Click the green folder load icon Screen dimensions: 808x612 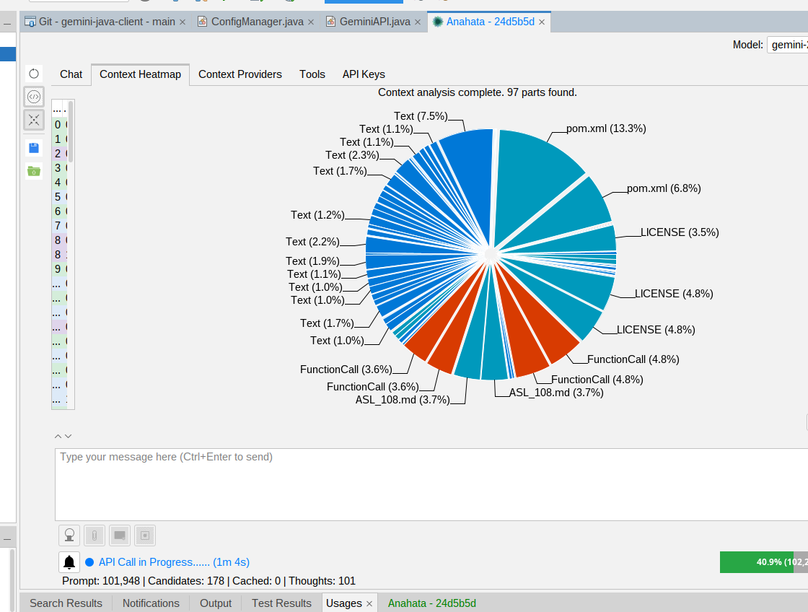click(x=34, y=171)
